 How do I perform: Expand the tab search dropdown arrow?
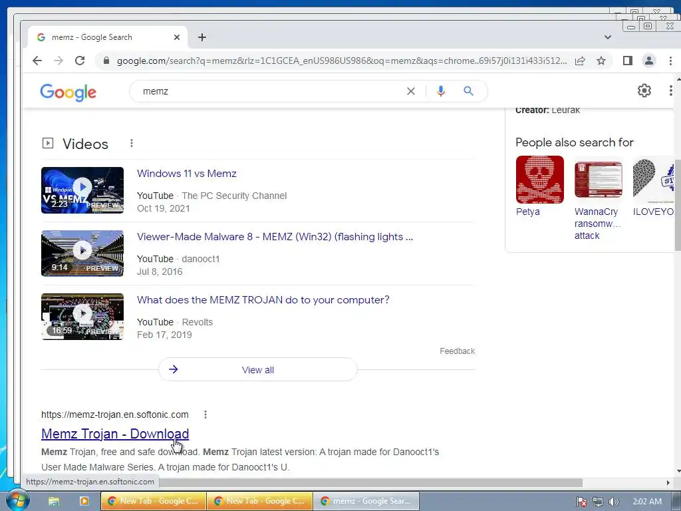point(608,37)
